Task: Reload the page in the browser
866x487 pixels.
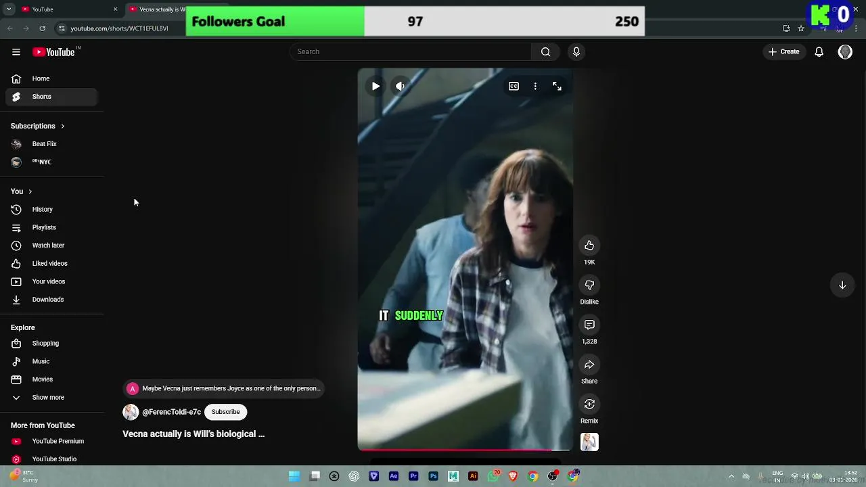Action: (x=42, y=28)
